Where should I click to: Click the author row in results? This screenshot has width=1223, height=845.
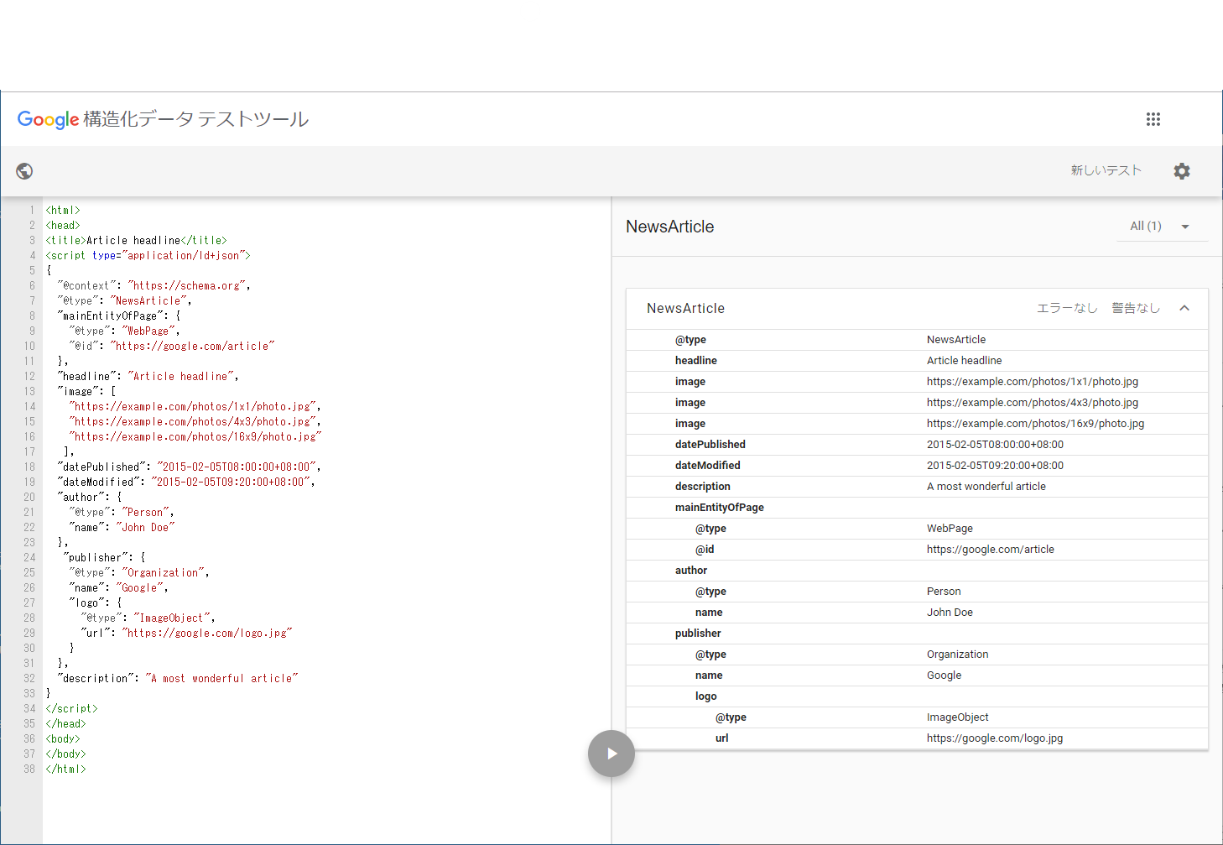691,571
